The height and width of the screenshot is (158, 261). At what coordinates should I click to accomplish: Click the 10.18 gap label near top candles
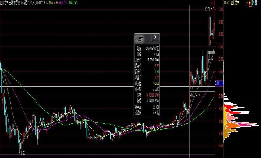coord(210,58)
